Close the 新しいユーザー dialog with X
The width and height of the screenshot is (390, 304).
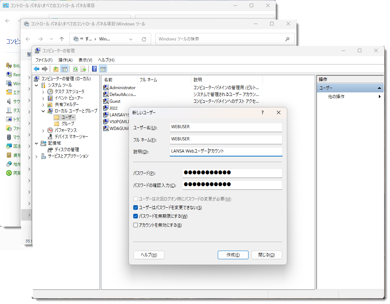pos(279,113)
